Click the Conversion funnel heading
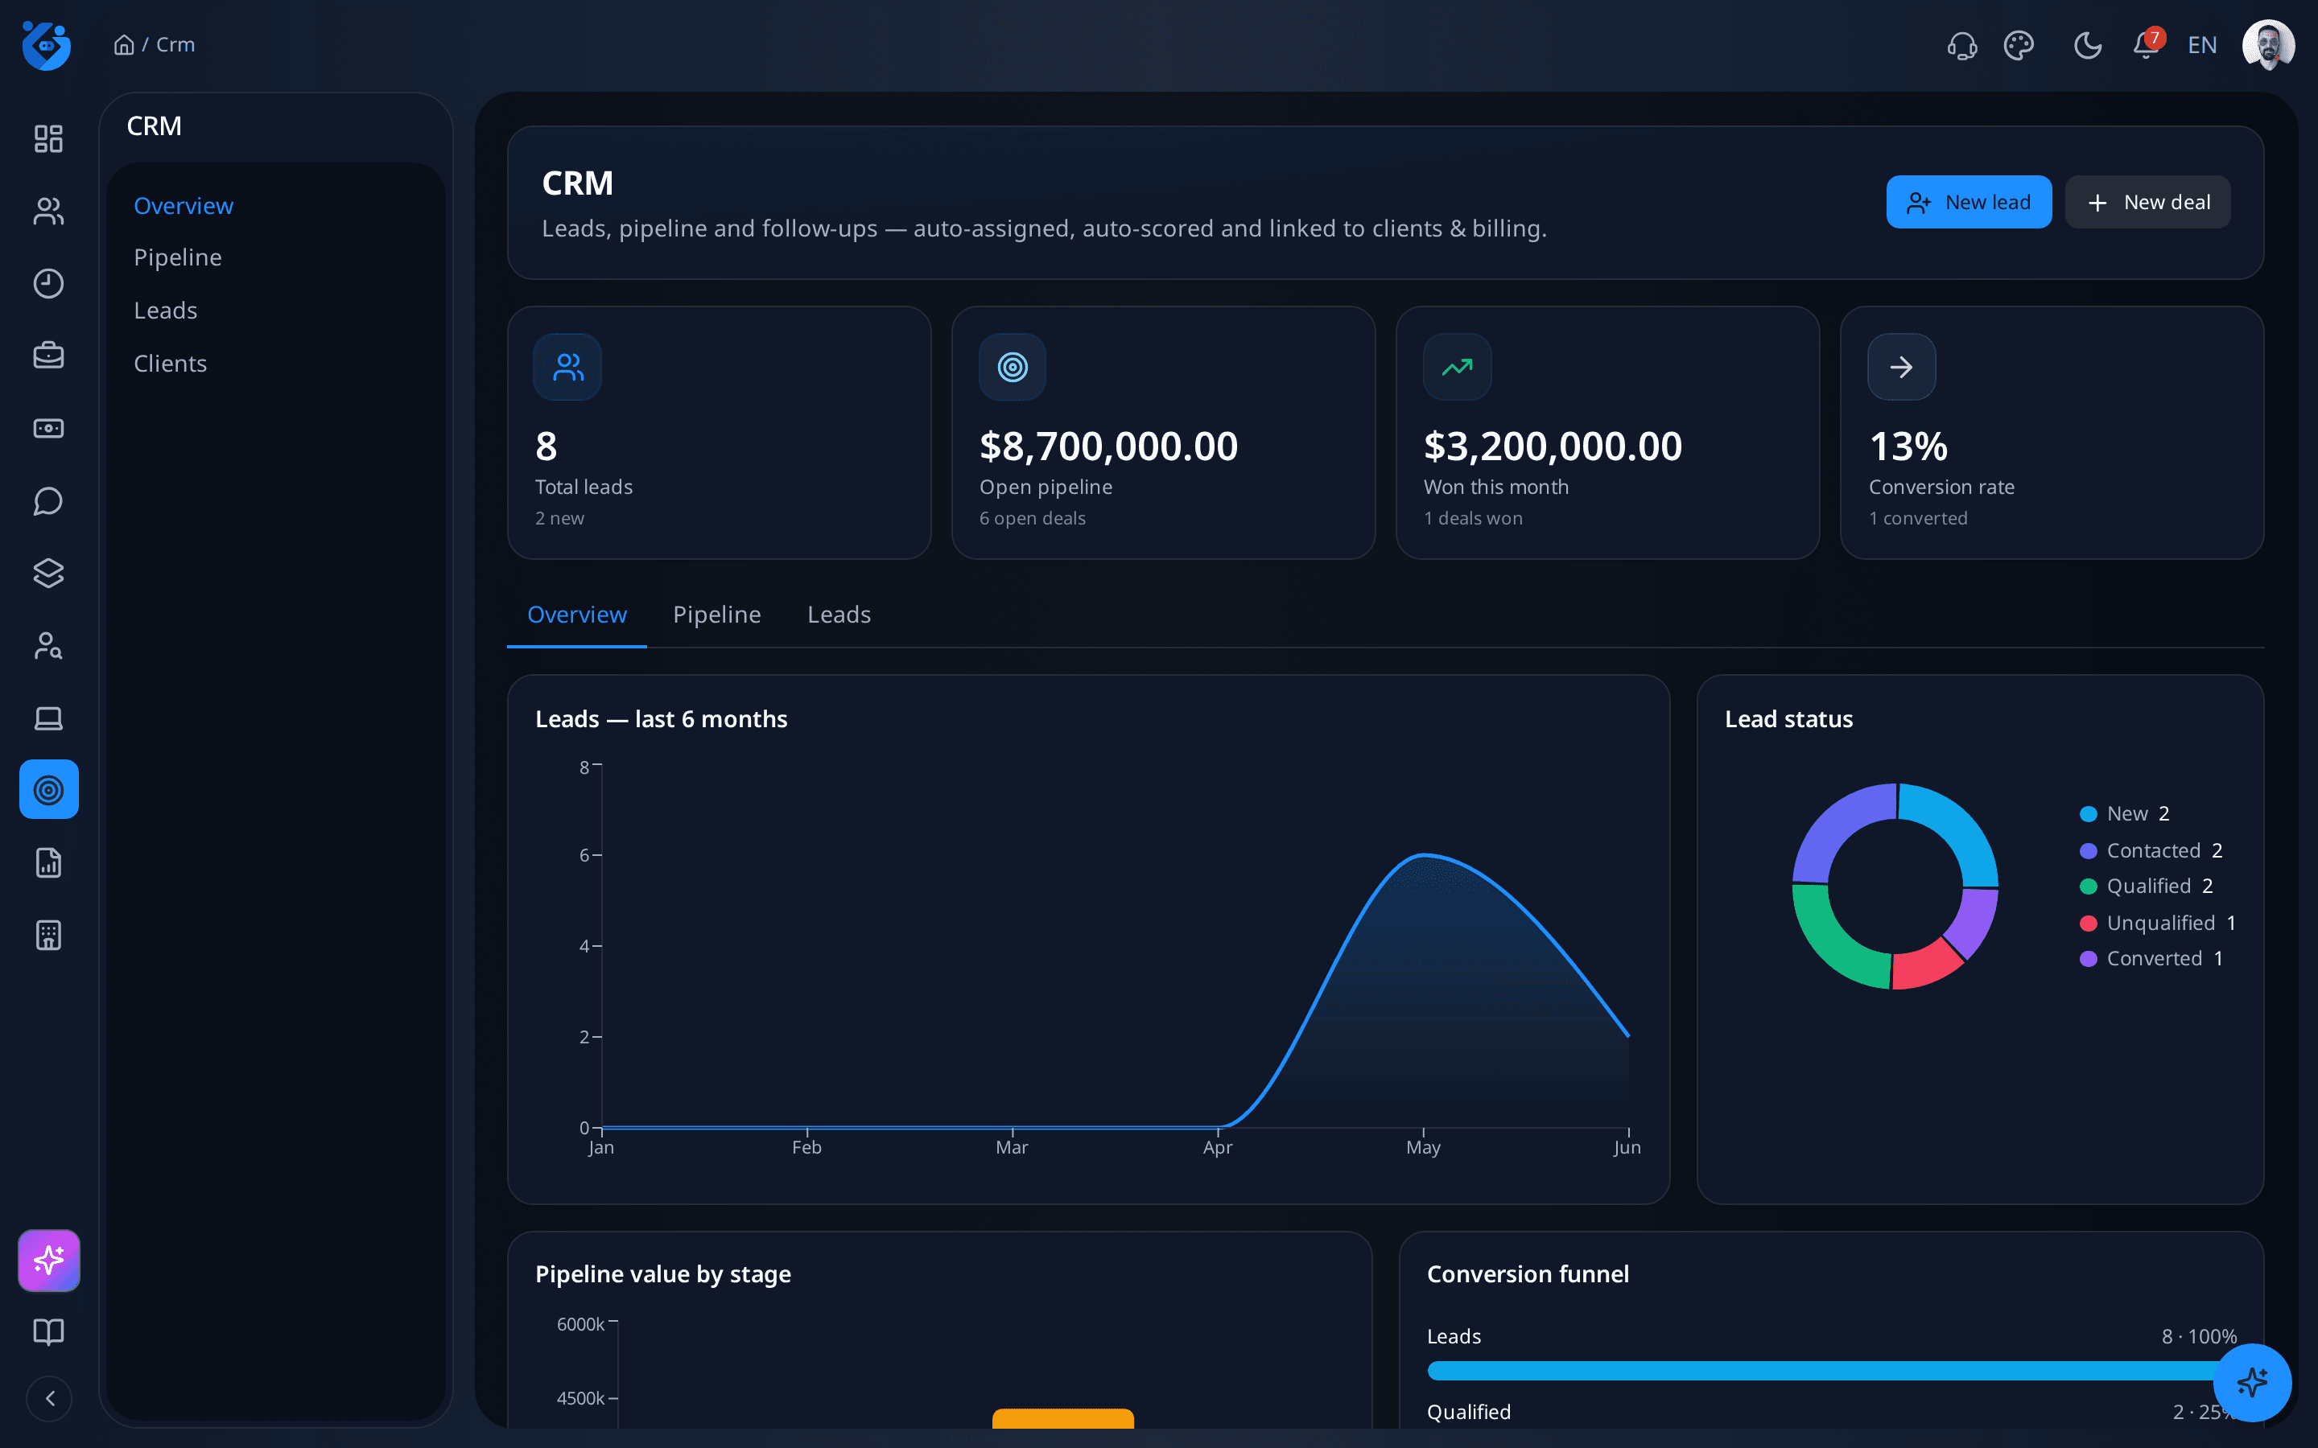The image size is (2318, 1448). point(1527,1273)
